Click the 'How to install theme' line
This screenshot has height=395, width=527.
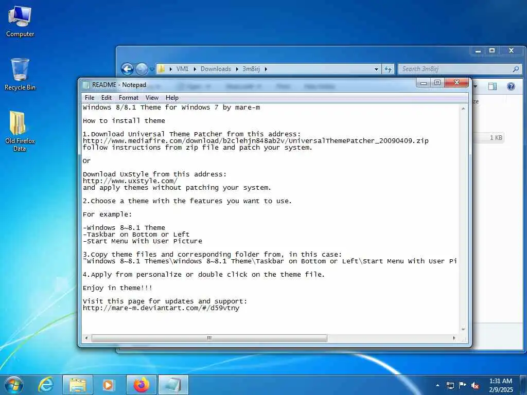pos(124,120)
